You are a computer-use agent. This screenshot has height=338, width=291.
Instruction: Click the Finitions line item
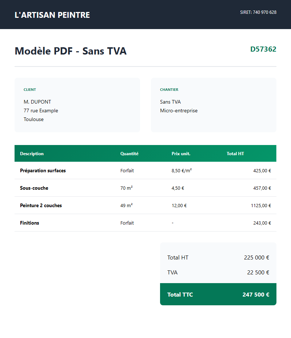[29, 223]
